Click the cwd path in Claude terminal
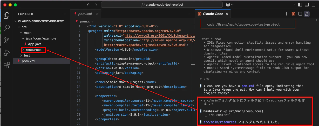Screen dimensions: 319x126 243,25
